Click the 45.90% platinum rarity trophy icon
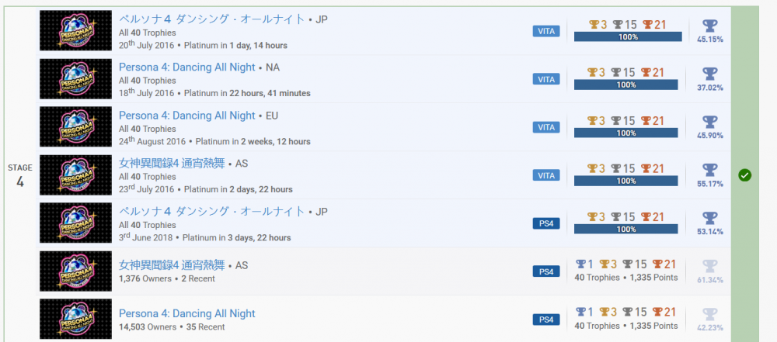Screen dimensions: 777x342 (710, 123)
